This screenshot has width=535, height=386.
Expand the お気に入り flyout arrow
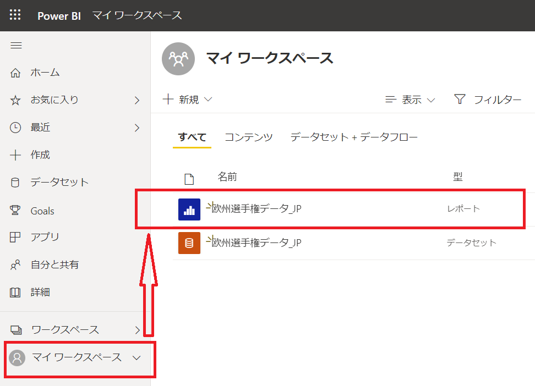click(x=137, y=100)
